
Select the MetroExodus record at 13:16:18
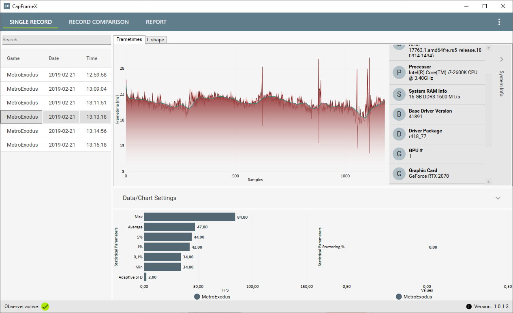pos(56,145)
